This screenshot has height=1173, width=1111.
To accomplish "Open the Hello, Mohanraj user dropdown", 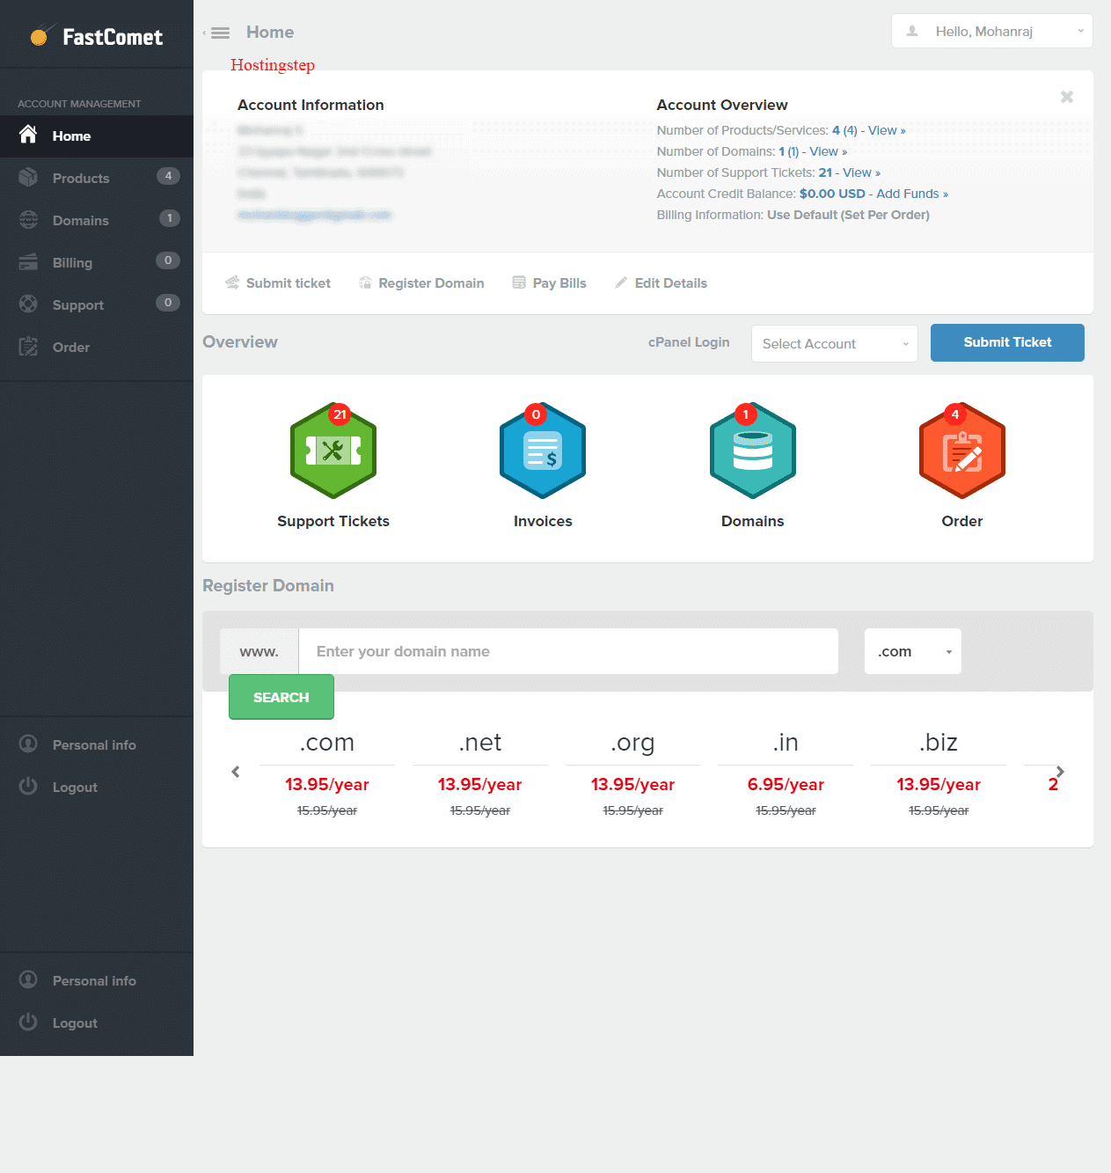I will [x=992, y=31].
